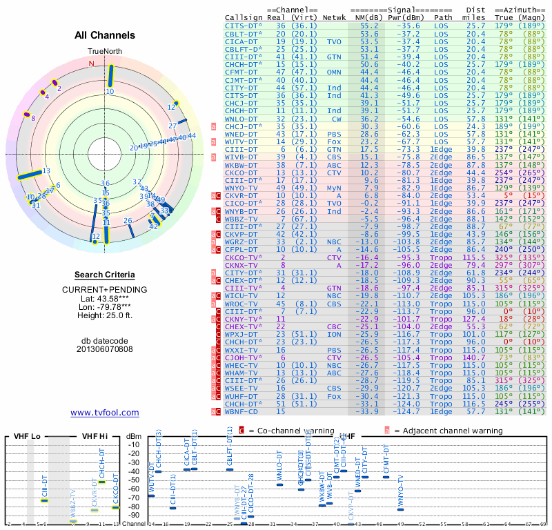The height and width of the screenshot is (530, 552).
Task: Click the 140.7 distance value for CJOH-TV*
Action: point(474,357)
